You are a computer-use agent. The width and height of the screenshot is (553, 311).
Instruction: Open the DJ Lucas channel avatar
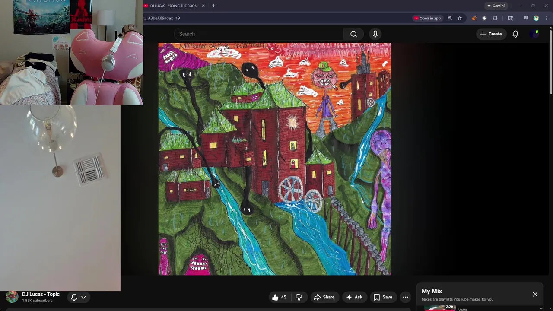point(12,297)
